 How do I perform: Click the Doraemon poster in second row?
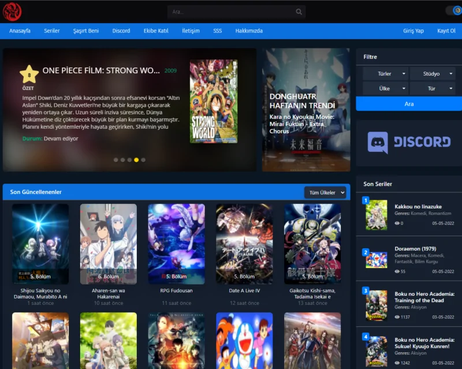pyautogui.click(x=244, y=341)
